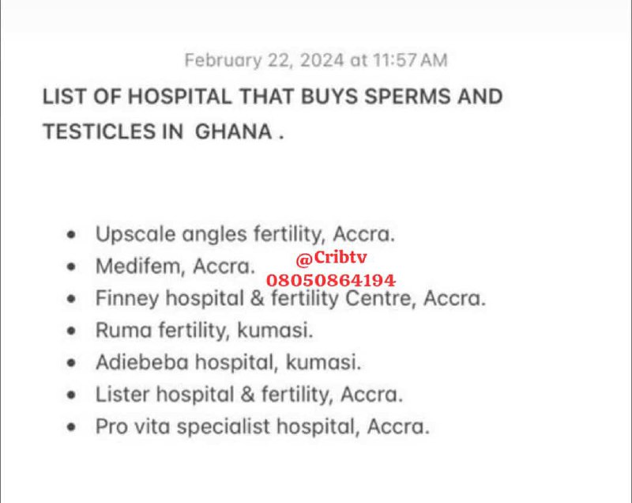632x503 pixels.
Task: Click the second heading line TESTICLES IN GHANA
Action: [x=164, y=132]
